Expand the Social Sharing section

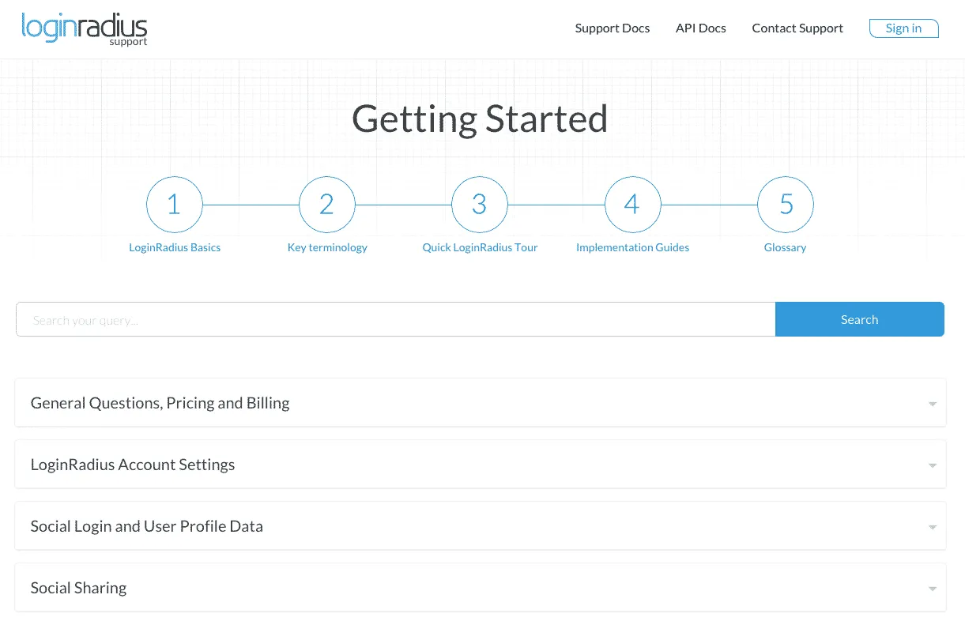tap(78, 588)
